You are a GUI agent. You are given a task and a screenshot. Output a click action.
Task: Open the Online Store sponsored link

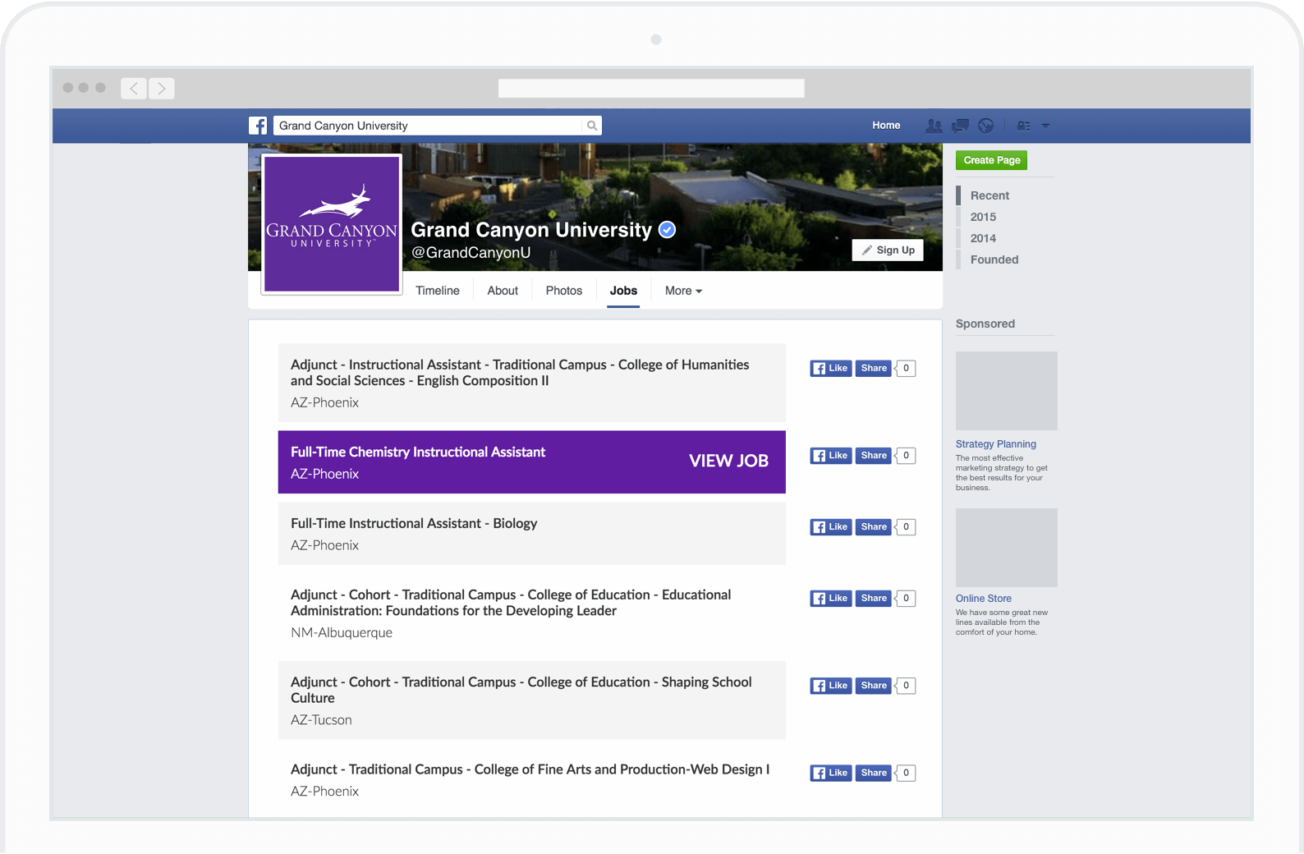[984, 599]
